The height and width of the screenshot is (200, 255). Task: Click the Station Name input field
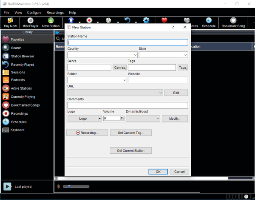point(127,42)
